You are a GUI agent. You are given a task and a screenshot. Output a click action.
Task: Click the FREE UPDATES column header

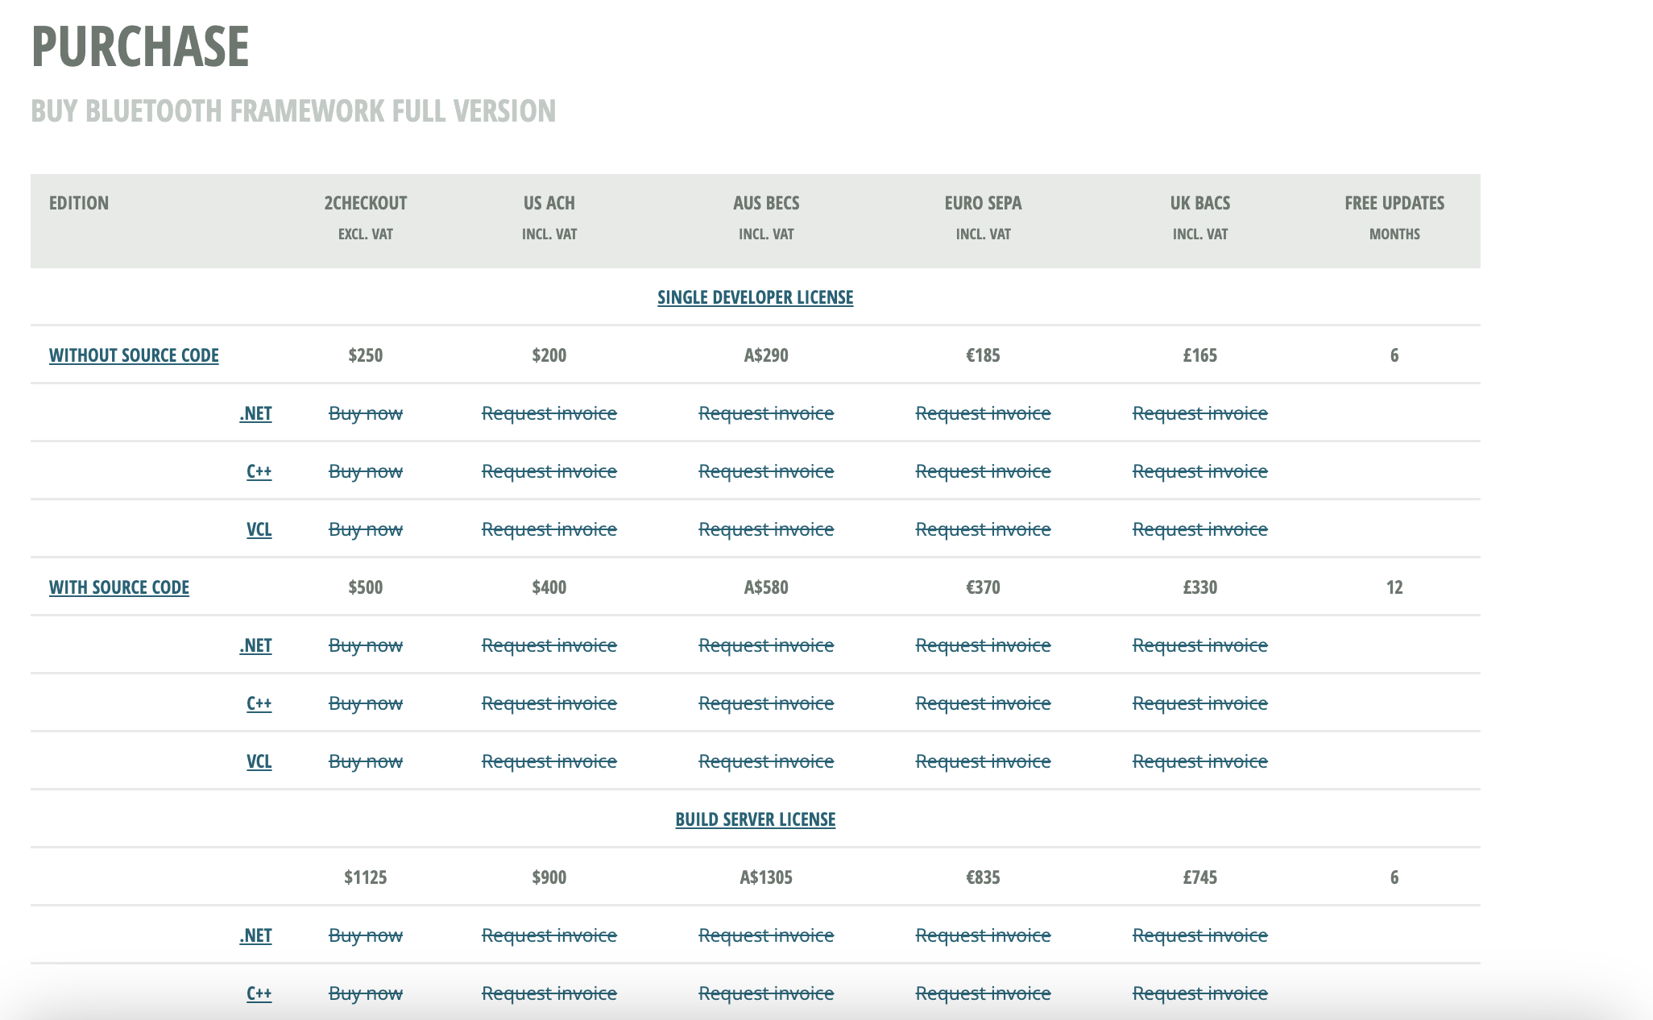pos(1394,203)
